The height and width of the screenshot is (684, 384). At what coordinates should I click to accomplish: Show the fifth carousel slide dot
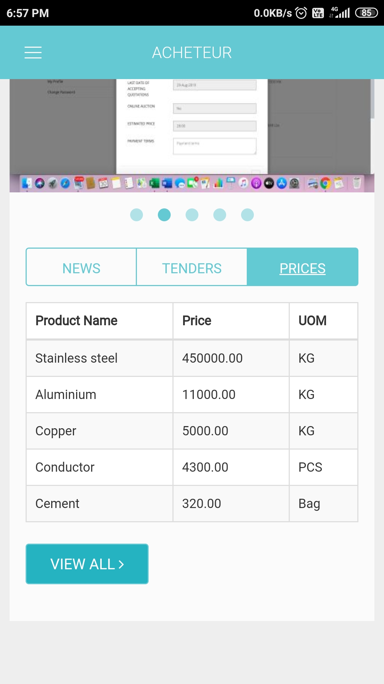pyautogui.click(x=247, y=215)
